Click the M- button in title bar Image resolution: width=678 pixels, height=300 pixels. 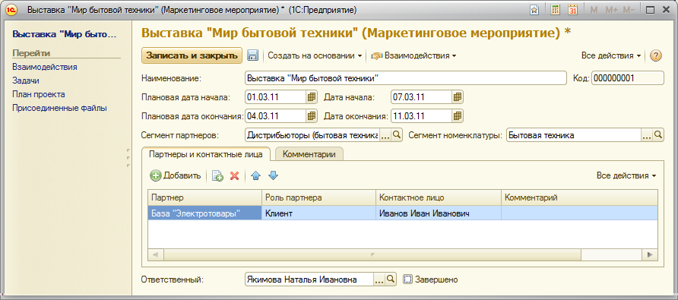click(629, 10)
